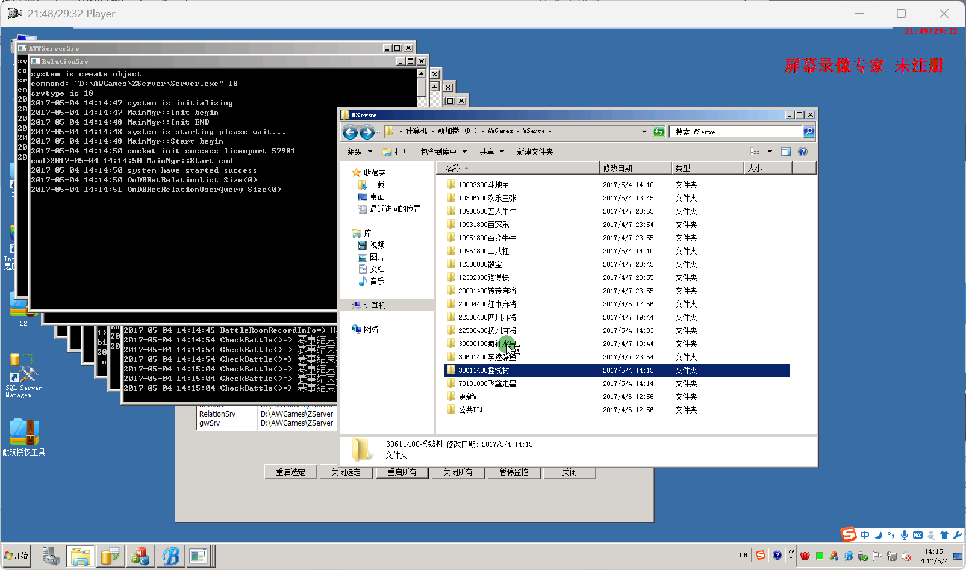966x570 pixels.
Task: Select 计算机 in the navigation tree
Action: pos(374,305)
